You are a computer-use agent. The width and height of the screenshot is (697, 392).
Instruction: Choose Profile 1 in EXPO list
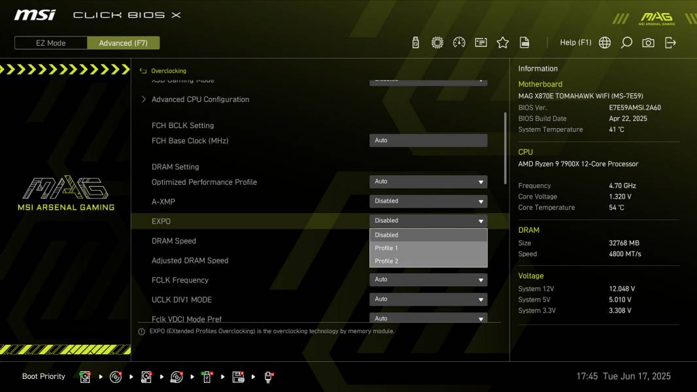click(x=428, y=248)
